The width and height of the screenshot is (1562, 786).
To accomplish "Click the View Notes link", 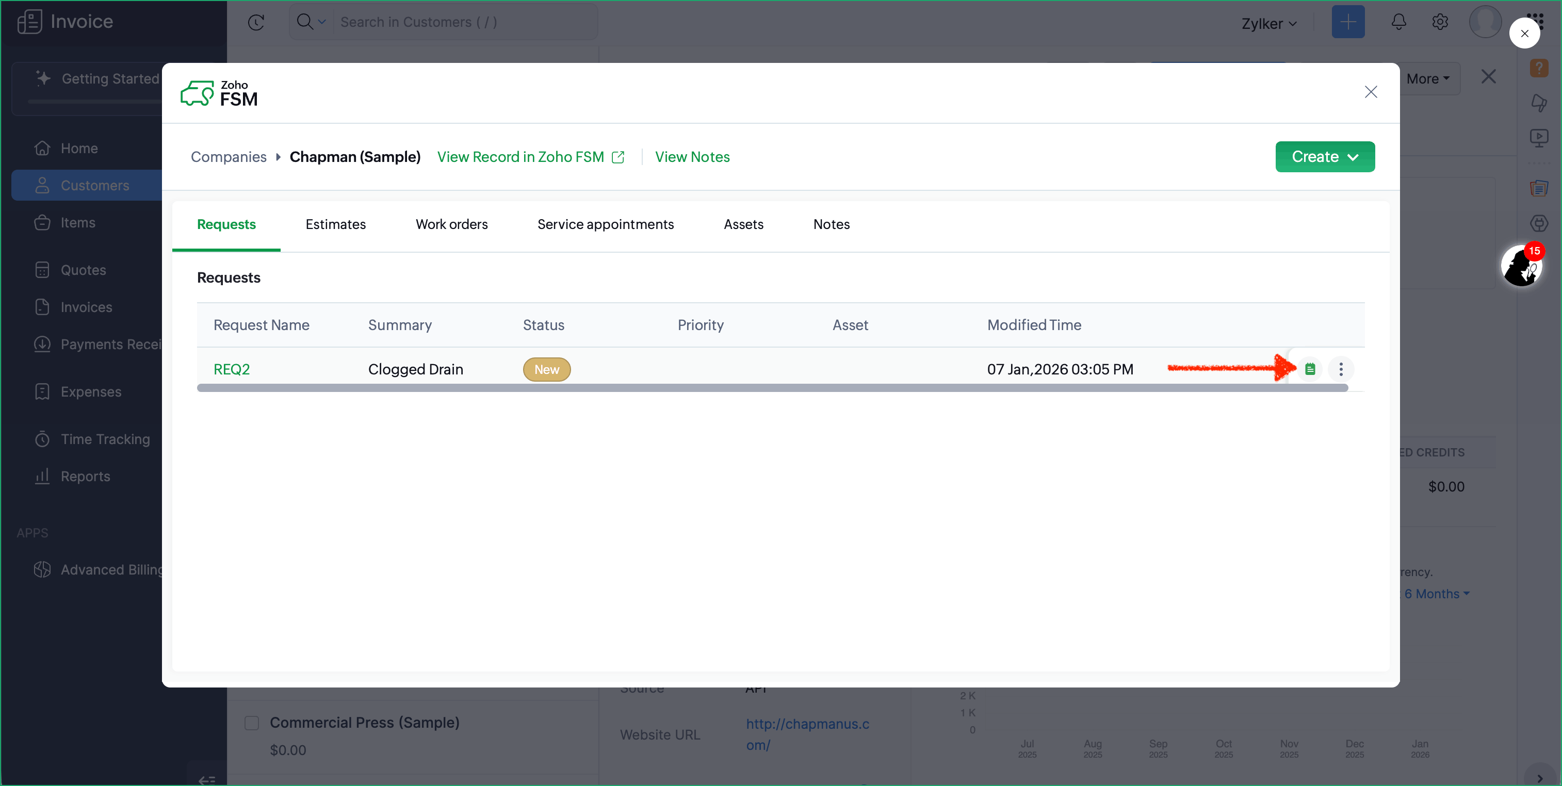I will click(x=692, y=157).
